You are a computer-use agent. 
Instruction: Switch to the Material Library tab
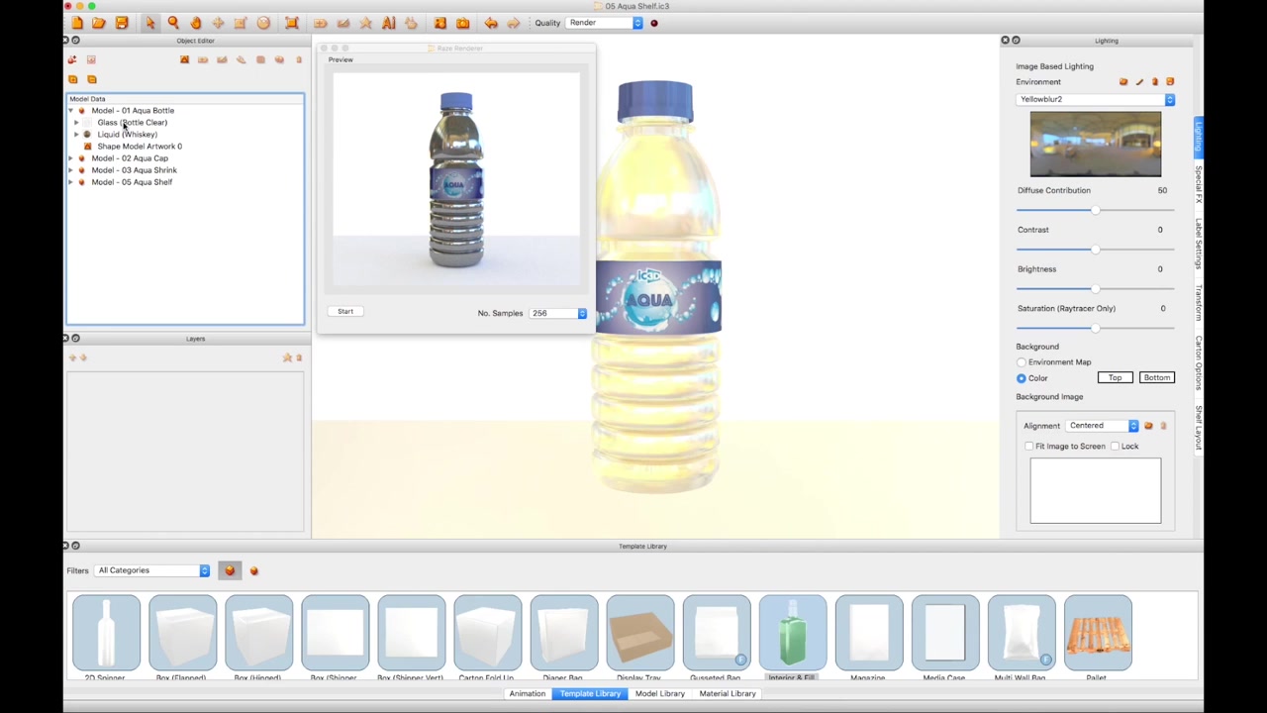tap(728, 693)
